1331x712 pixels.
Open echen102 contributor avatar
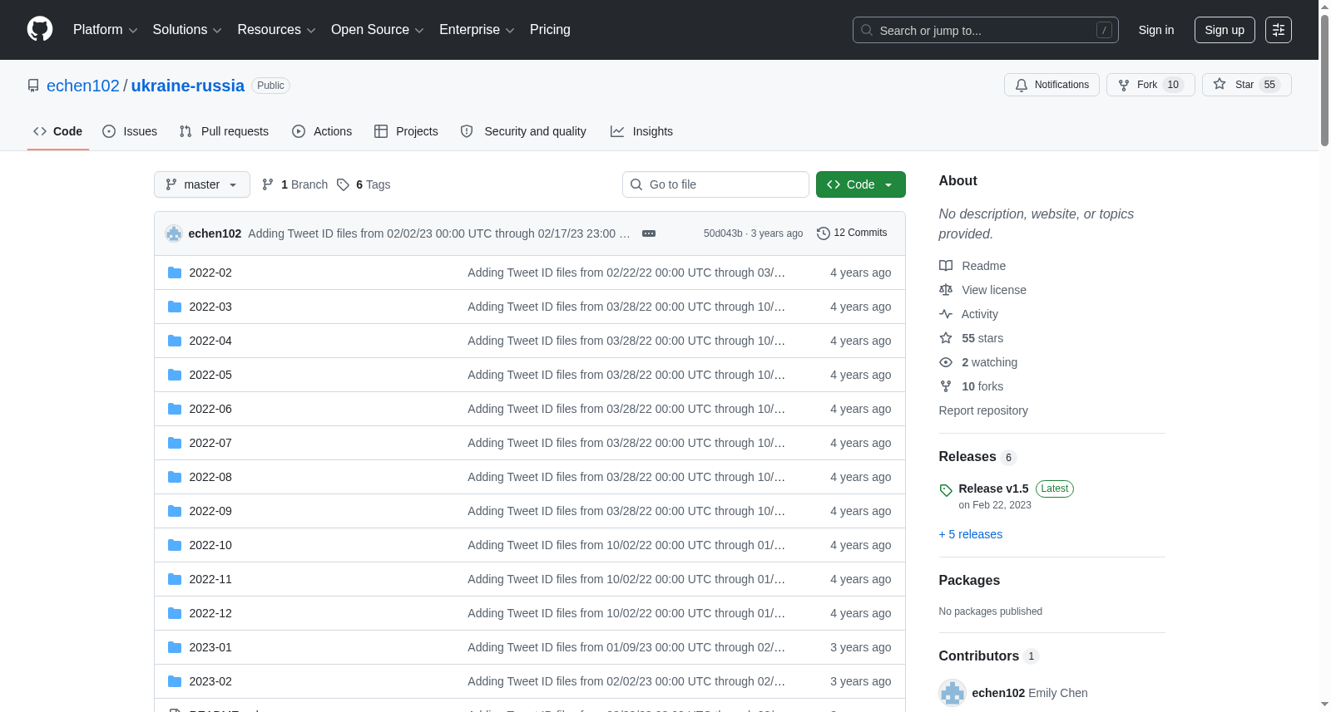[952, 693]
